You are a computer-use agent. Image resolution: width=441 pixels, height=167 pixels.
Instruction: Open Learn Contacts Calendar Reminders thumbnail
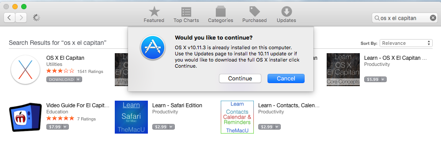point(237,117)
